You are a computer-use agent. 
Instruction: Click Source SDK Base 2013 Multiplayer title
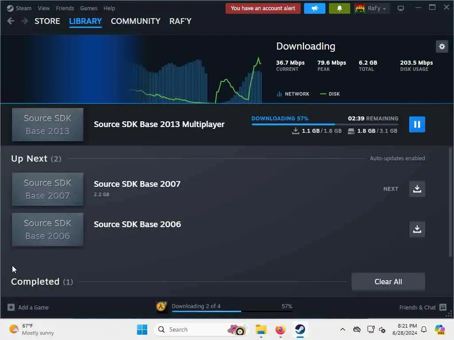point(159,124)
